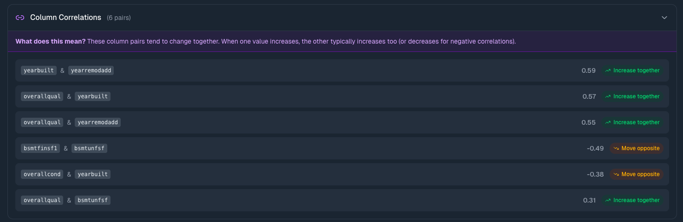Click the bsmtfinsf1 column tag
This screenshot has width=683, height=222.
point(40,148)
